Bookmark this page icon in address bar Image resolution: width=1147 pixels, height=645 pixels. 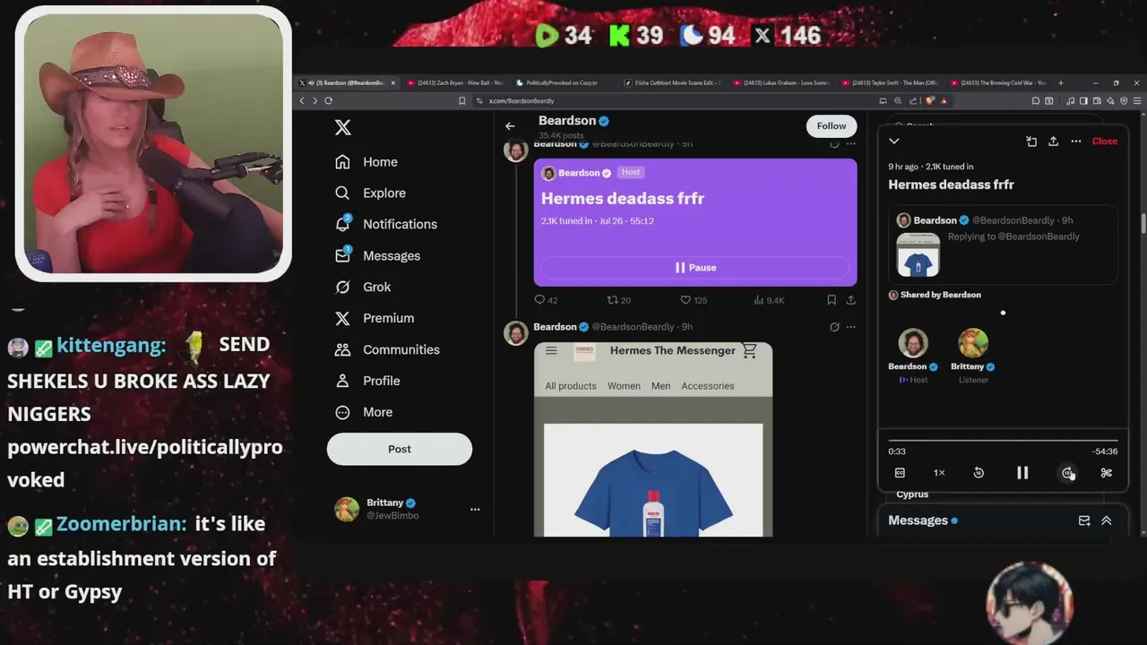pos(462,101)
